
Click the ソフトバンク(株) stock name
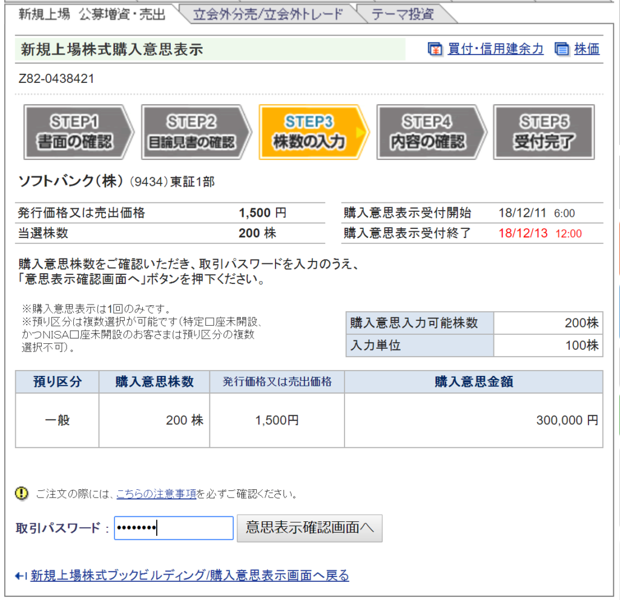pos(71,181)
